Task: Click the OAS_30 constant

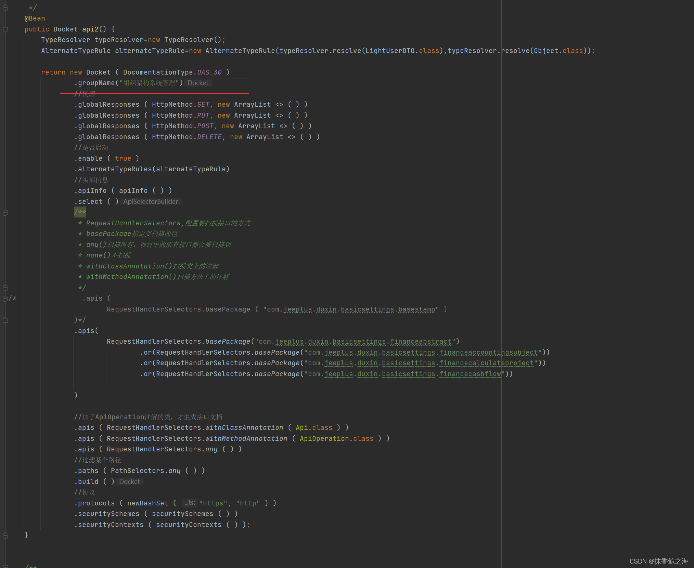Action: (209, 72)
